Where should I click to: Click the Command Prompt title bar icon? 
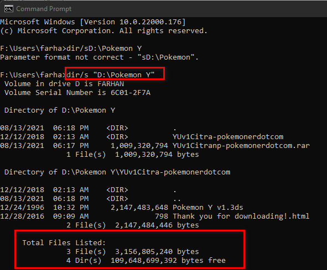[9, 9]
